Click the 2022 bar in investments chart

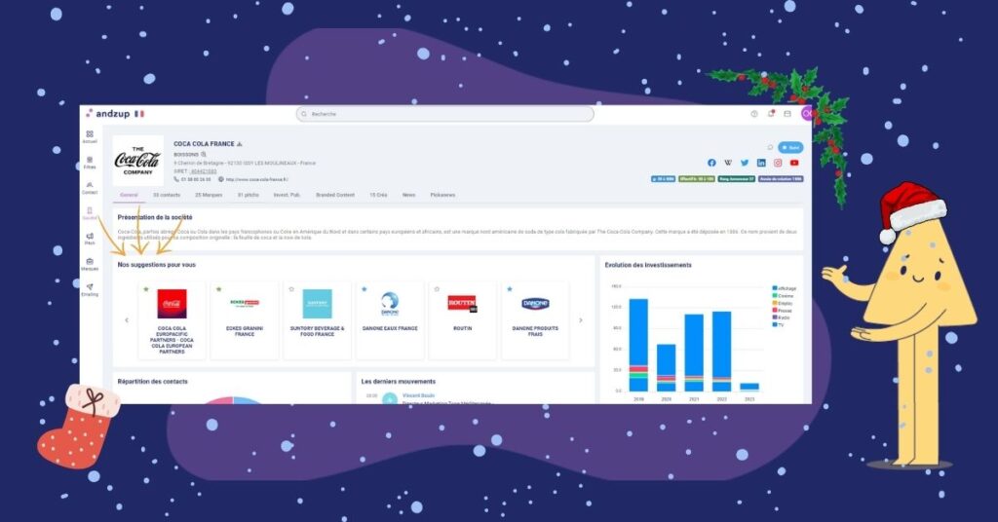722,351
